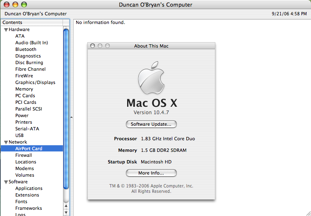
Task: Click the 1.5 GB DDR2 SDRAM text
Action: [x=164, y=150]
